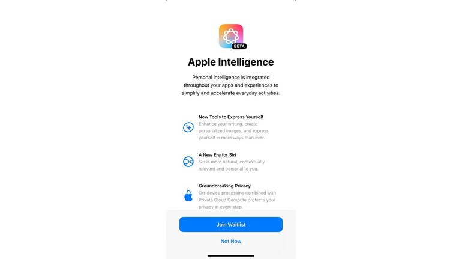Click the Enhance your writing description text
This screenshot has height=259, width=462.
[233, 130]
